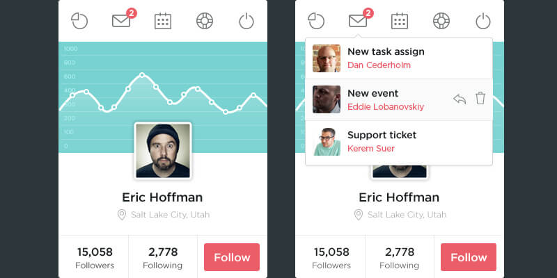
Task: Open the calendar icon in right card
Action: 400,21
